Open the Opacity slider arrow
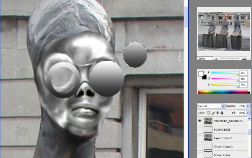Image resolution: width=252 pixels, height=158 pixels. [x=248, y=106]
